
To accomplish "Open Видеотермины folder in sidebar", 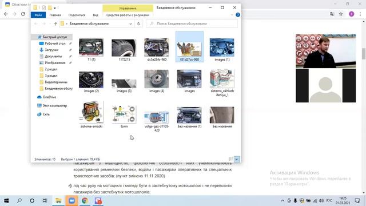I will (56, 82).
